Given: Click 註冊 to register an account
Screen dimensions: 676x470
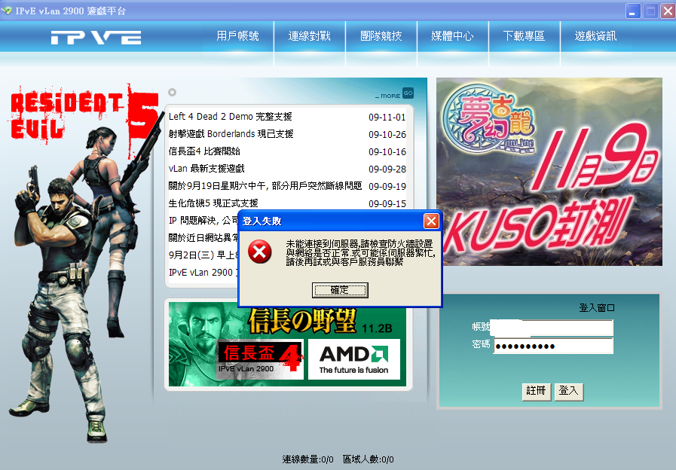Looking at the screenshot, I should click(x=536, y=392).
